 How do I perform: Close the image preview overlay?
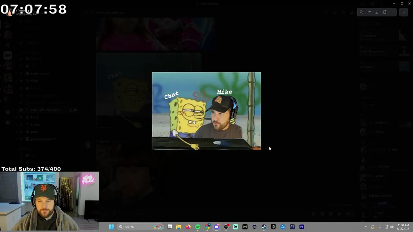tap(403, 12)
